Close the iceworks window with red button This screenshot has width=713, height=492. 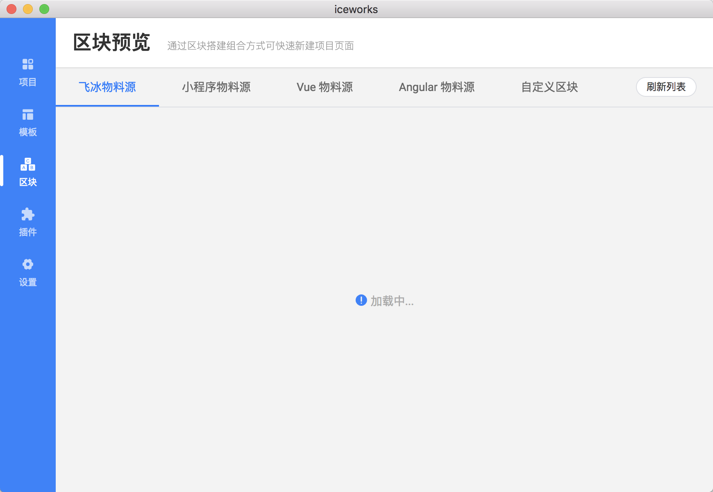click(11, 9)
